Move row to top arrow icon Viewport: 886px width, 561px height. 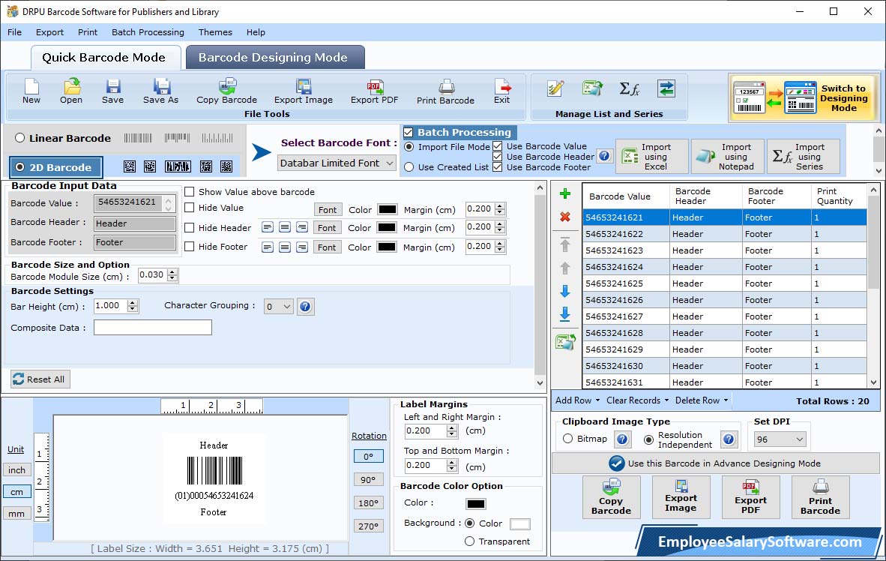[564, 244]
